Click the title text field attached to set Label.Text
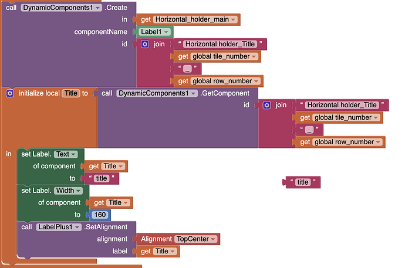This screenshot has width=405, height=268. [x=102, y=178]
